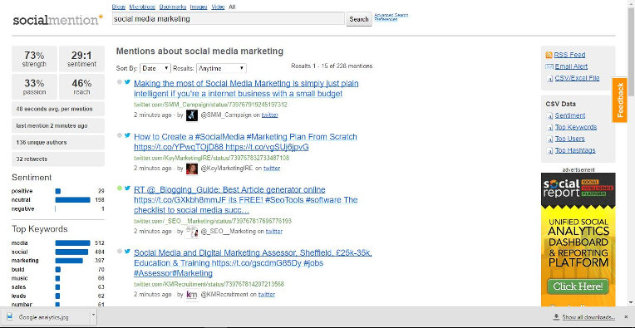635x328 pixels.
Task: Click the 29:1 sentiment stat box
Action: [81, 59]
